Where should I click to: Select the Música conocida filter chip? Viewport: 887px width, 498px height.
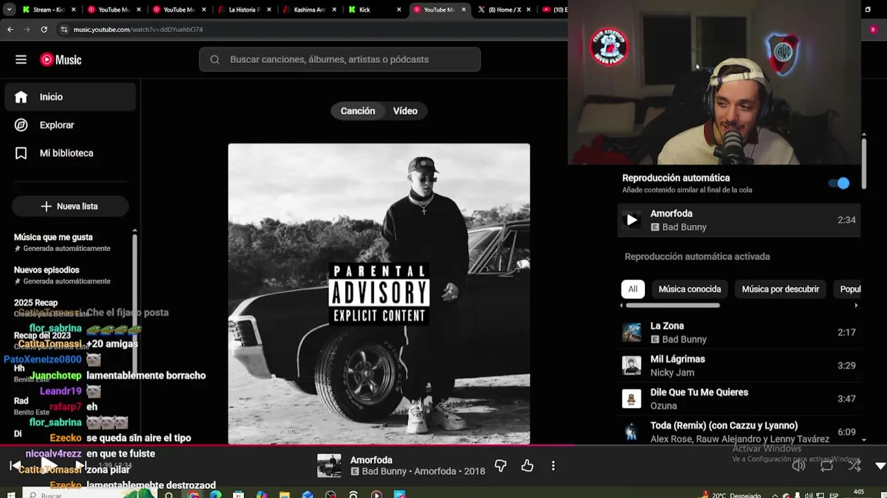pyautogui.click(x=689, y=289)
